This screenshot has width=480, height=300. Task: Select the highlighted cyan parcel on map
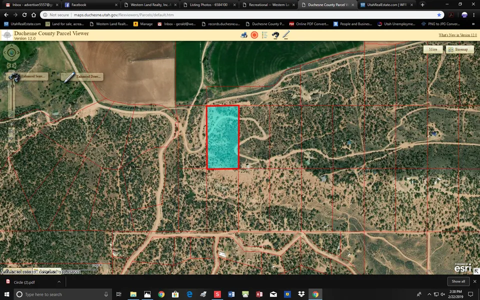(x=222, y=137)
